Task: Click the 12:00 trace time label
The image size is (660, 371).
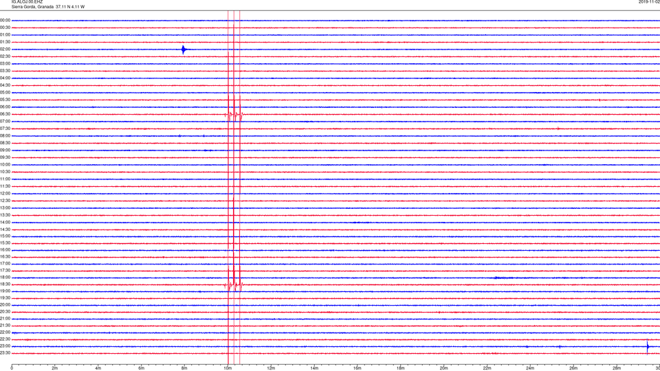Action: click(x=5, y=193)
